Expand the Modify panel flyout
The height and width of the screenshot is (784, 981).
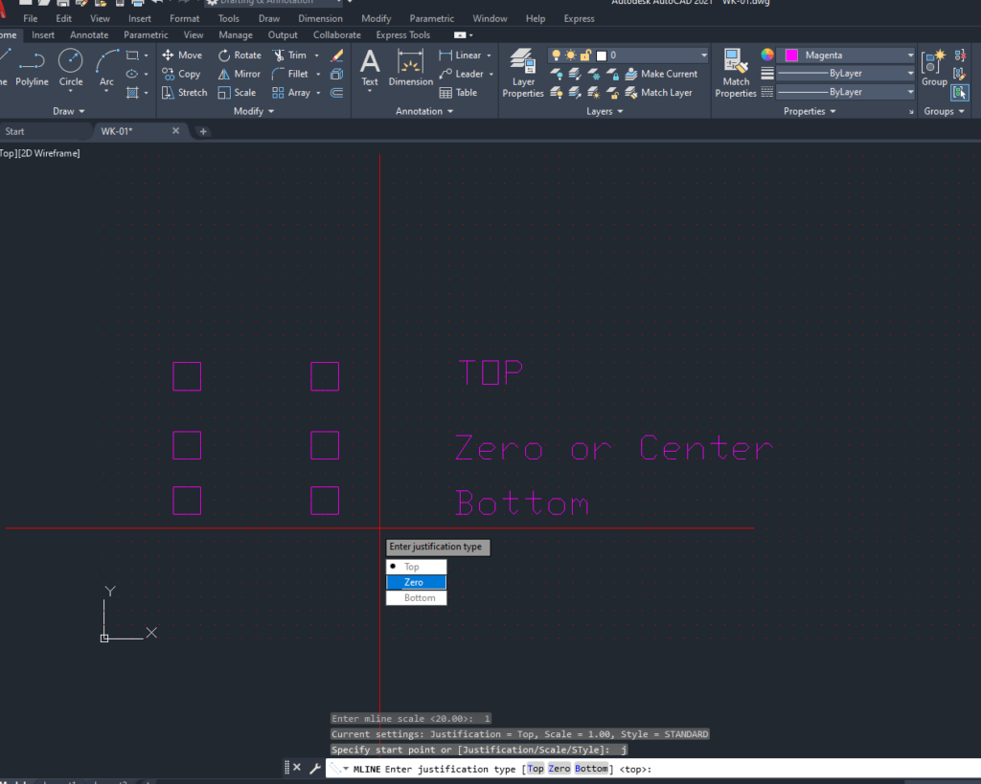255,111
